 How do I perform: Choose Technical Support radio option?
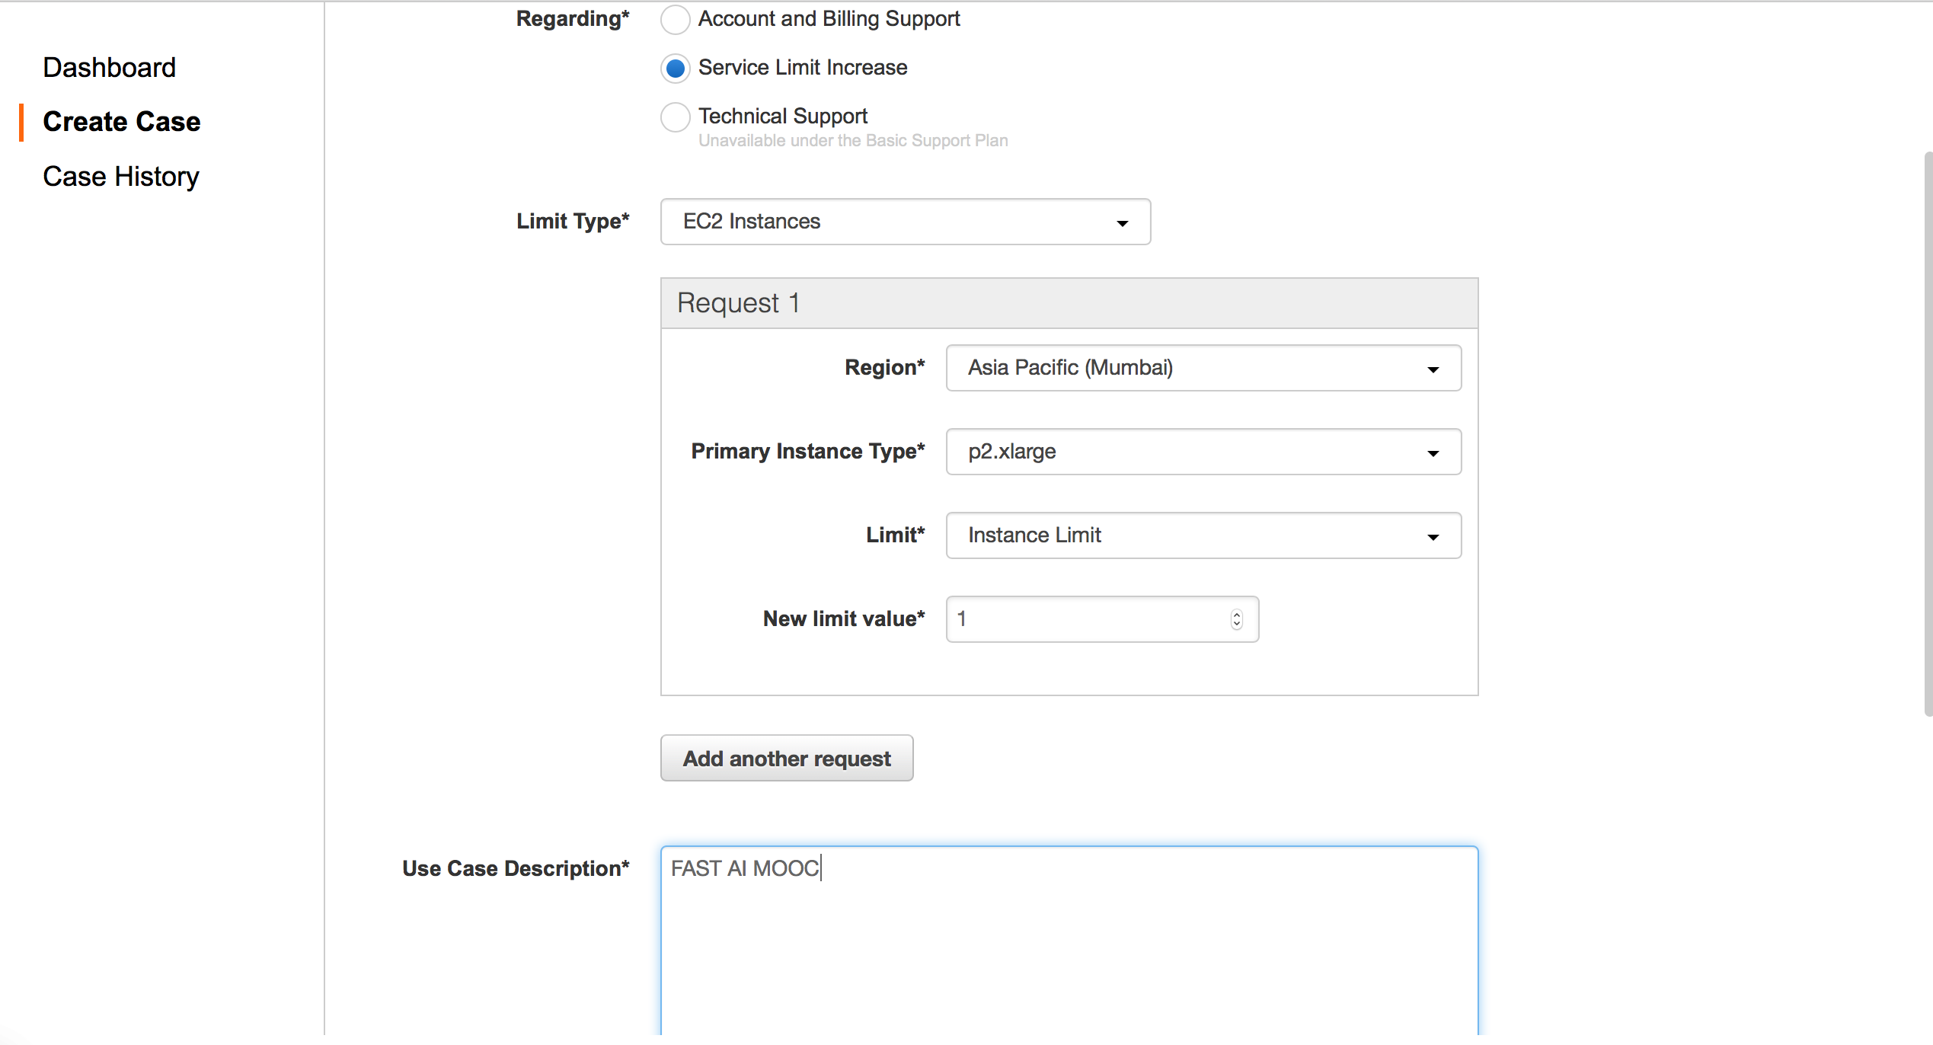675,117
